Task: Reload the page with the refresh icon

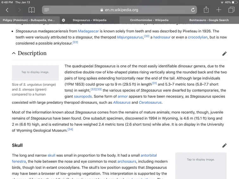Action: 193,10
